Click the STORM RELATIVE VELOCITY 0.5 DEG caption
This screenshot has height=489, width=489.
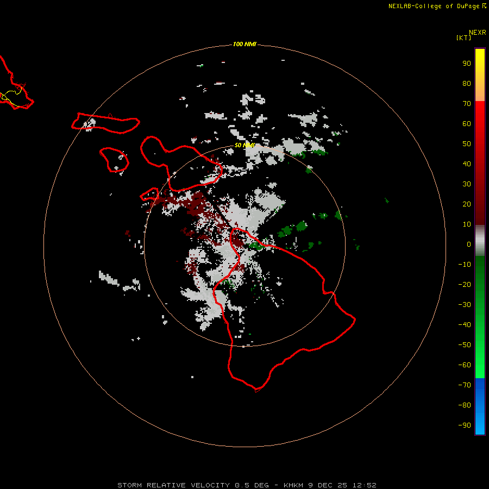tap(193, 485)
